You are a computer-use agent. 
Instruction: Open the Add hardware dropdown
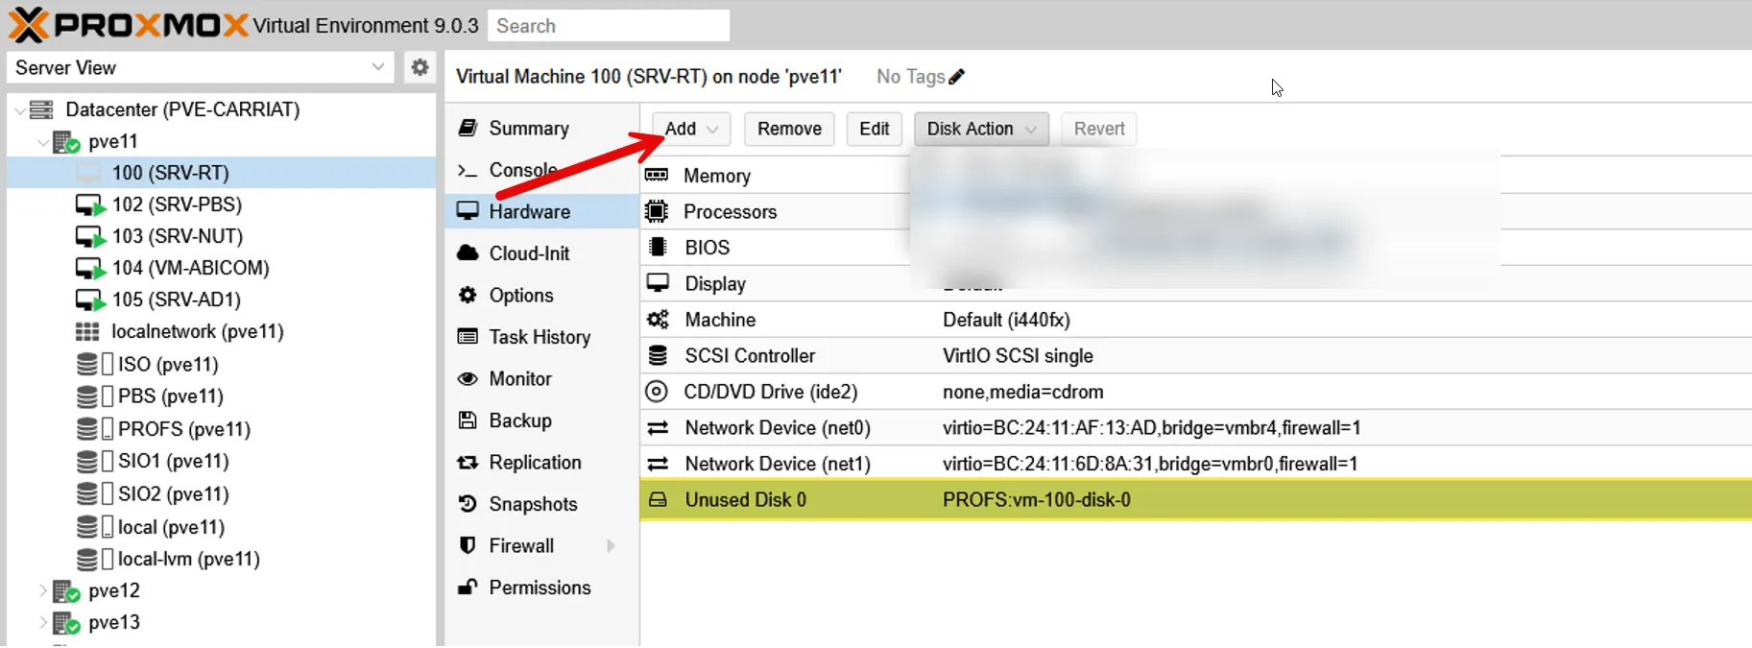pos(691,129)
